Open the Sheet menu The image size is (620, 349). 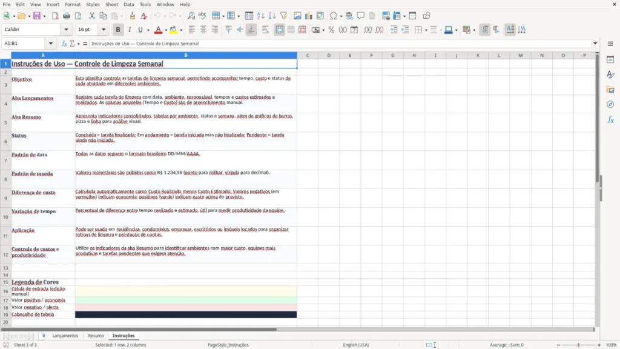[x=111, y=4]
